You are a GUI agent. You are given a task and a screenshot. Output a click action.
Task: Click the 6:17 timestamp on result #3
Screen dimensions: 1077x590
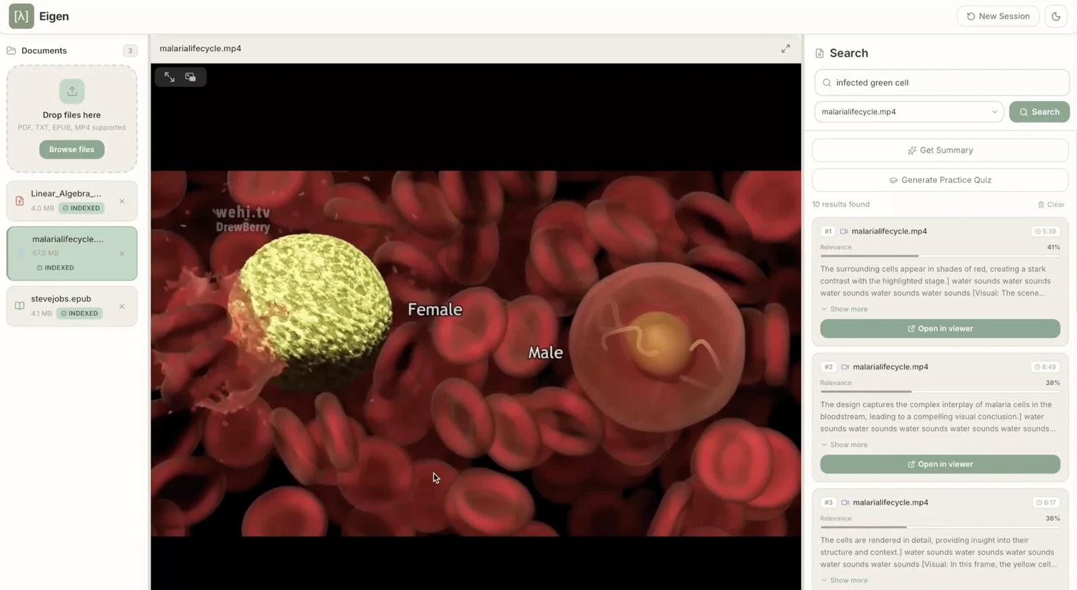(1045, 503)
